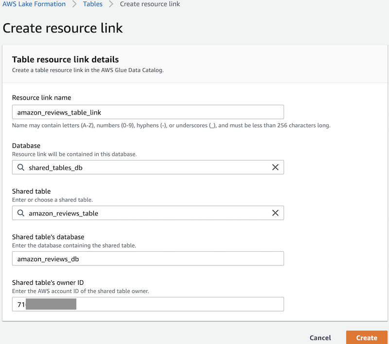
Task: Select the Create resource link breadcrumb item
Action: tap(150, 4)
